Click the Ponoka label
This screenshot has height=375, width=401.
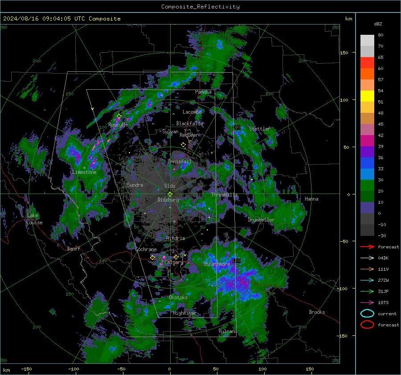click(x=203, y=92)
